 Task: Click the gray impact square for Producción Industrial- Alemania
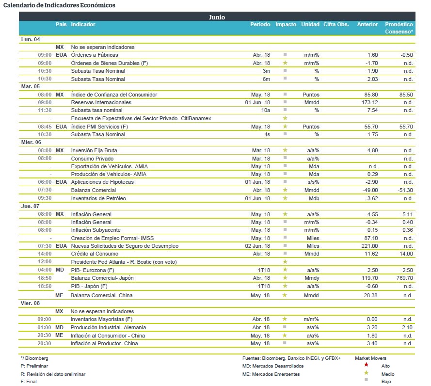coord(285,327)
